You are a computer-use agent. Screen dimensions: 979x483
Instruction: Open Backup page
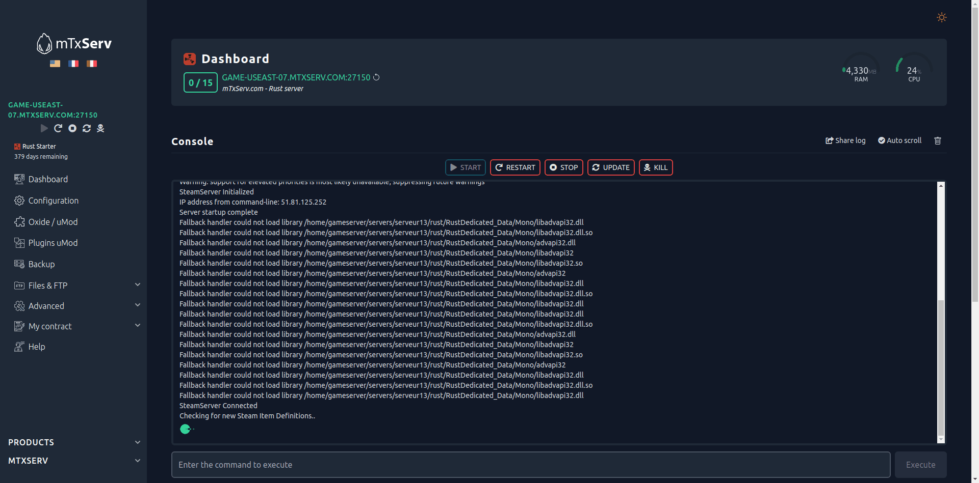(41, 264)
